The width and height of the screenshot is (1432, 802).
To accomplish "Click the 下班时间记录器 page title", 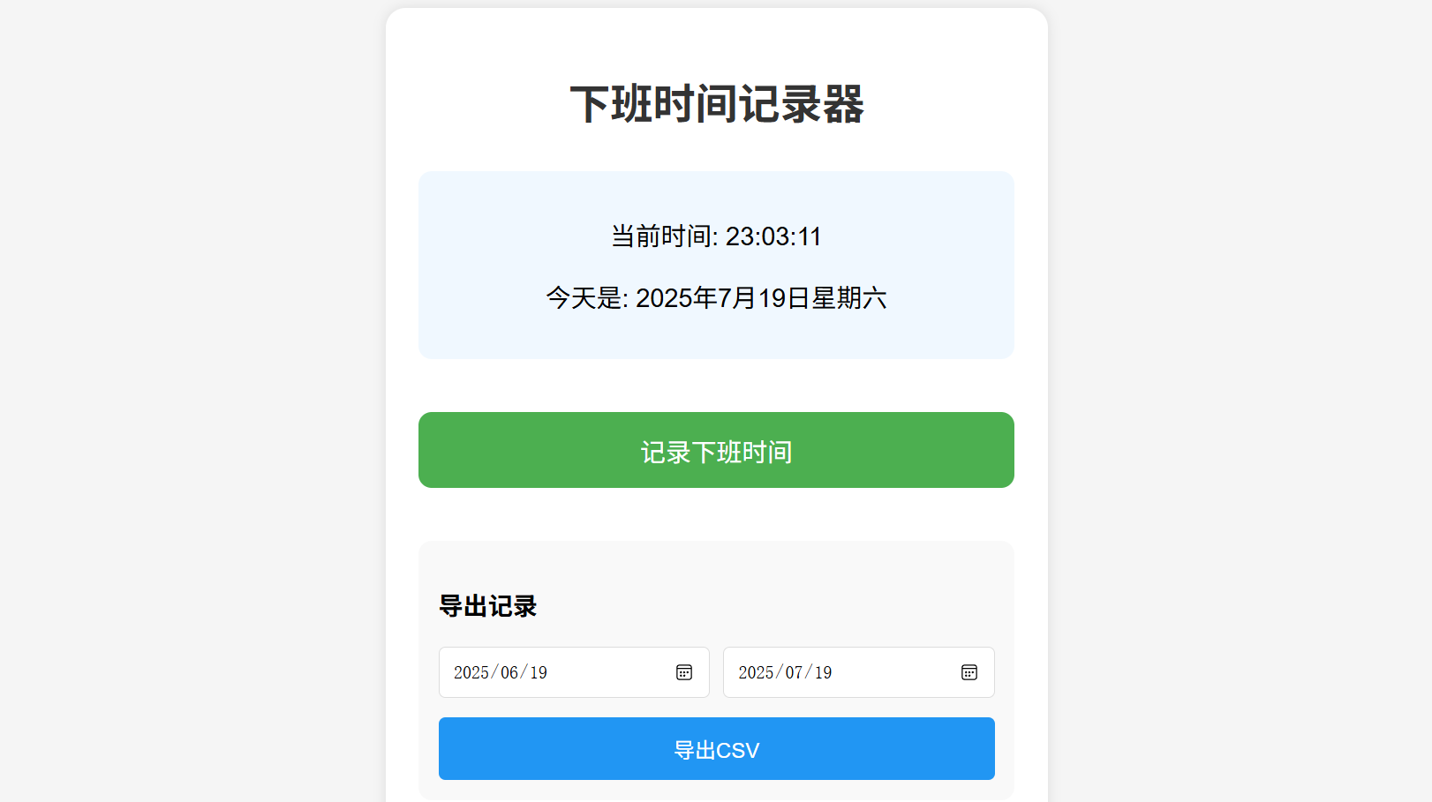I will [716, 104].
